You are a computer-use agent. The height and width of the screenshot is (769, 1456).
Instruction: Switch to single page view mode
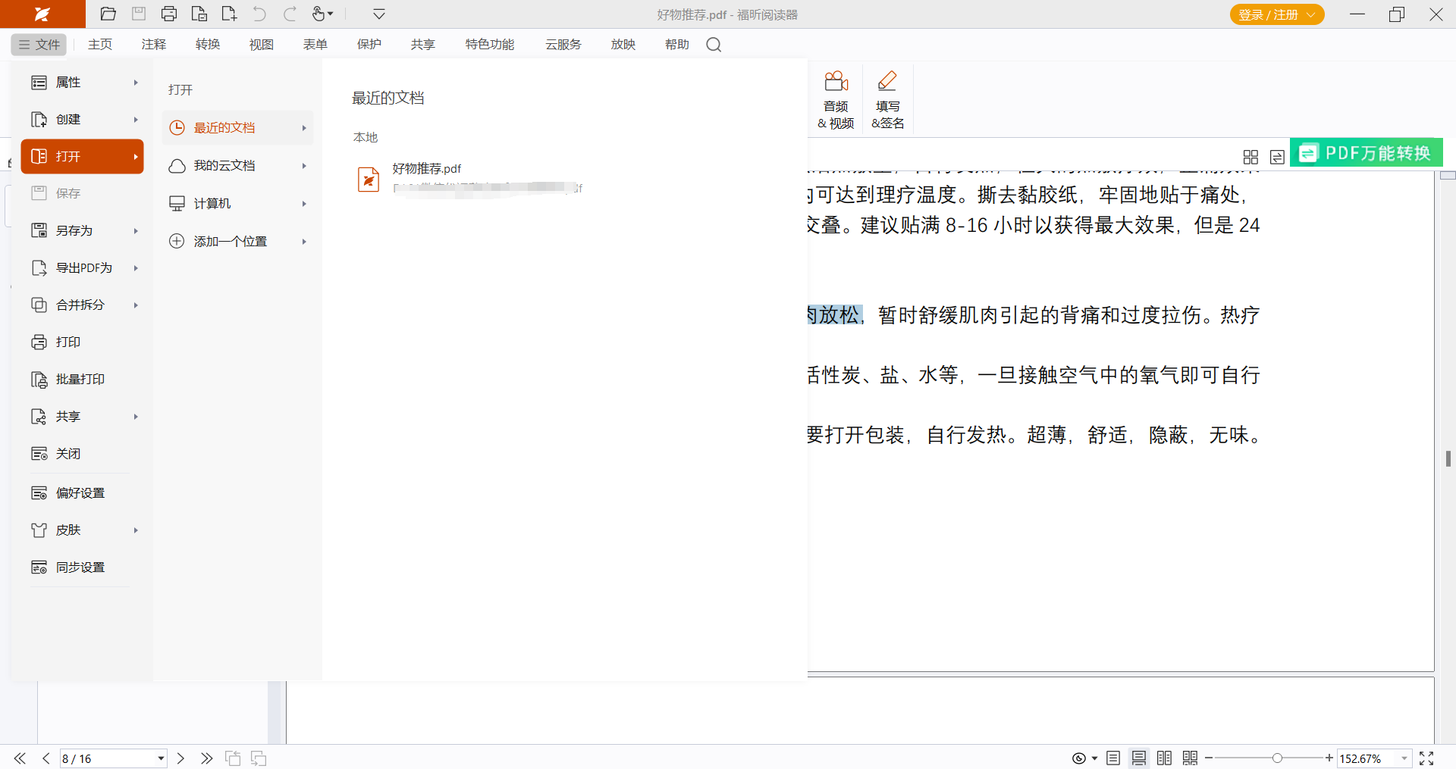click(x=1113, y=758)
